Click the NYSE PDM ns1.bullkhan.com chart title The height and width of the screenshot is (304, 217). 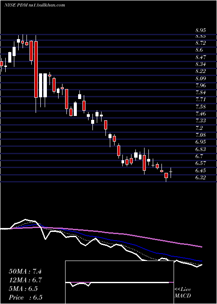(34, 5)
